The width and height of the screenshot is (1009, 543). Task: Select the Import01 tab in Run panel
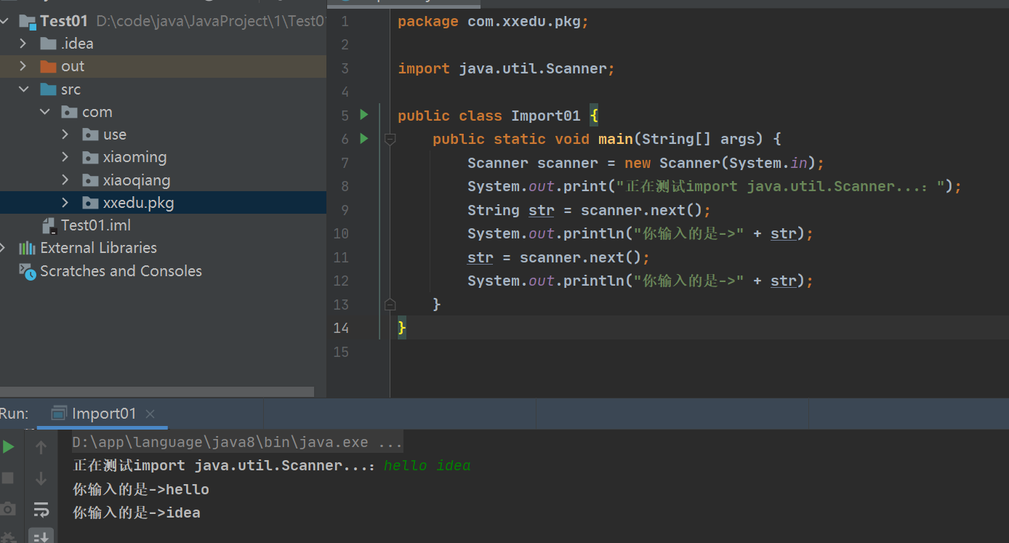102,414
